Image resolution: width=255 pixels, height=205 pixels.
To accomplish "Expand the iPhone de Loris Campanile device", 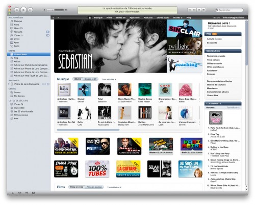I will [x=9, y=84].
